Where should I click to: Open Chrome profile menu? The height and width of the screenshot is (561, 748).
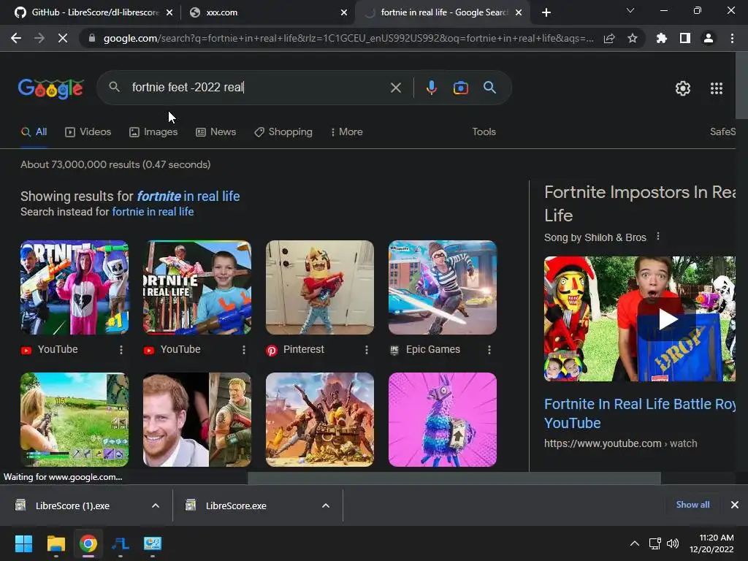709,38
